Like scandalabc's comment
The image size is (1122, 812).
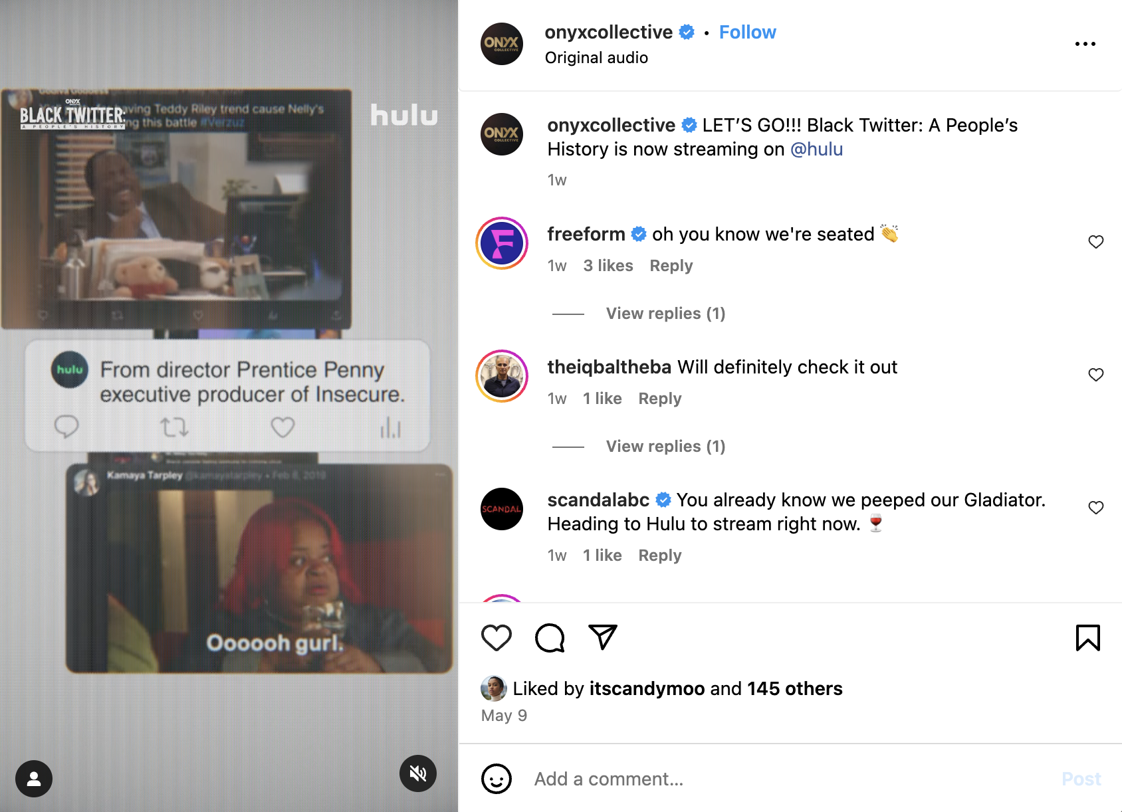tap(1096, 508)
